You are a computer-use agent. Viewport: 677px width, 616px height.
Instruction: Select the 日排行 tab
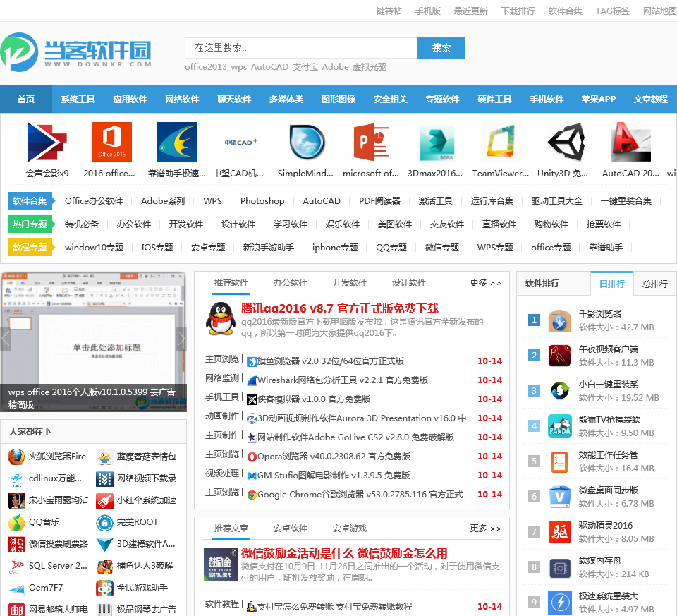click(612, 284)
